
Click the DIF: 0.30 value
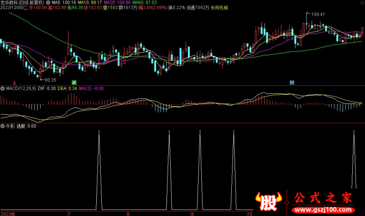(x=47, y=88)
